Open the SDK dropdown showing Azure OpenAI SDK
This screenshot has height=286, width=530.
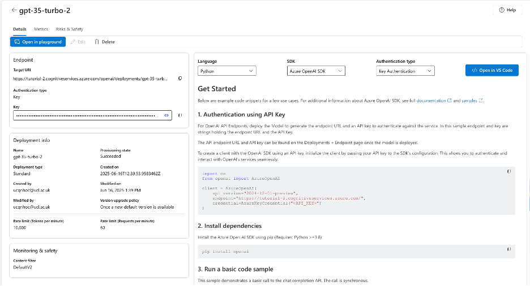[316, 71]
